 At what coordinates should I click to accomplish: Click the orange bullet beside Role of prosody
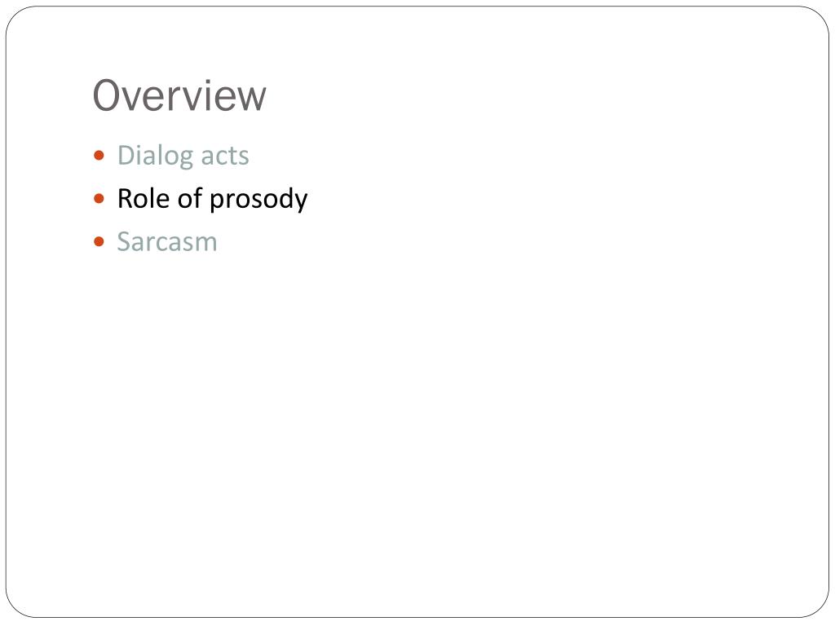tap(99, 199)
